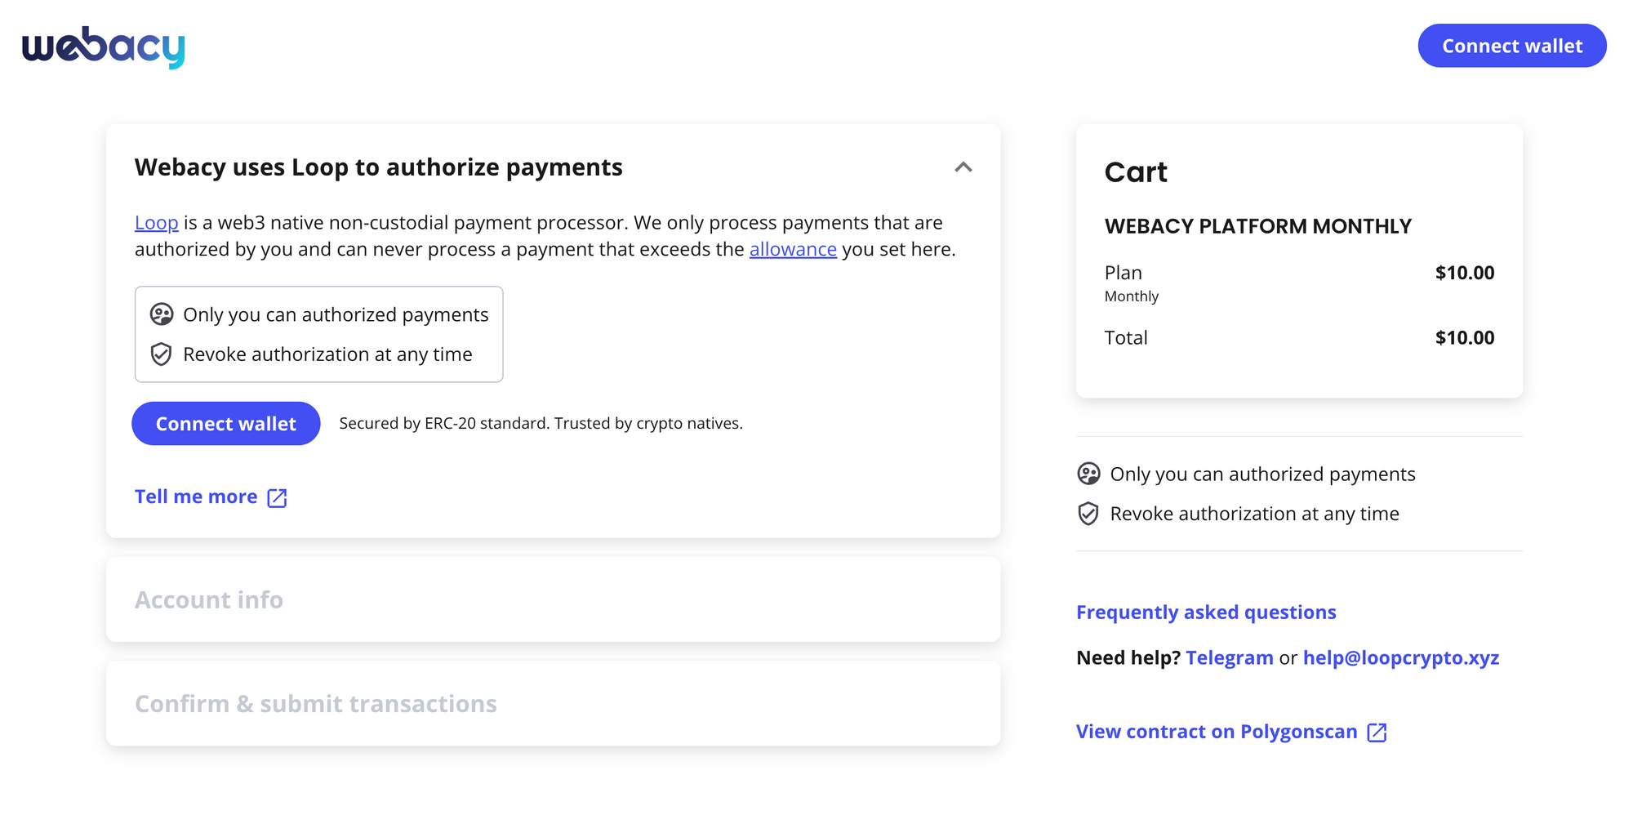This screenshot has height=815, width=1633.
Task: Click the Webacy logo
Action: 104,47
